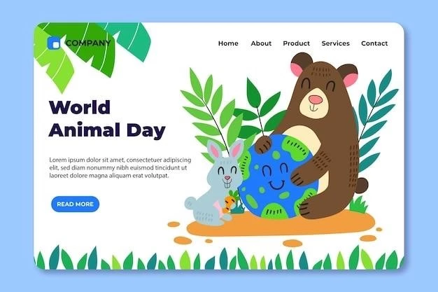The image size is (438, 292).
Task: Click the COMPANY brand name text
Action: (x=88, y=43)
